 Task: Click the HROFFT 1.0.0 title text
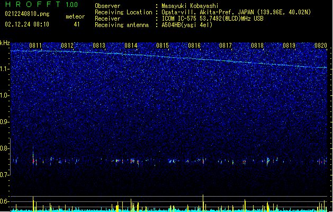click(42, 4)
